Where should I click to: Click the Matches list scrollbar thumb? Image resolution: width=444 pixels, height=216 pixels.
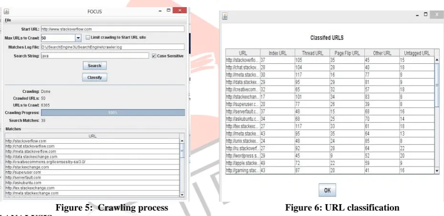point(182,150)
